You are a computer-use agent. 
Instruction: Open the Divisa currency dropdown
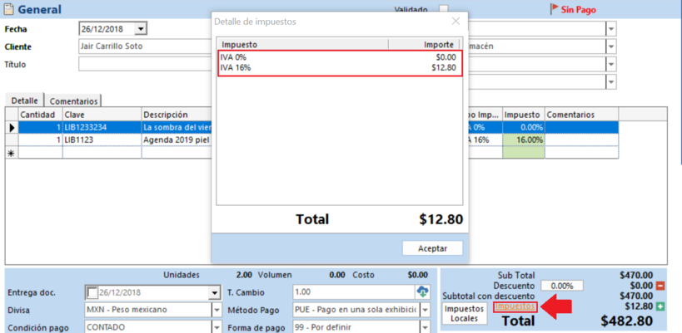tap(217, 310)
